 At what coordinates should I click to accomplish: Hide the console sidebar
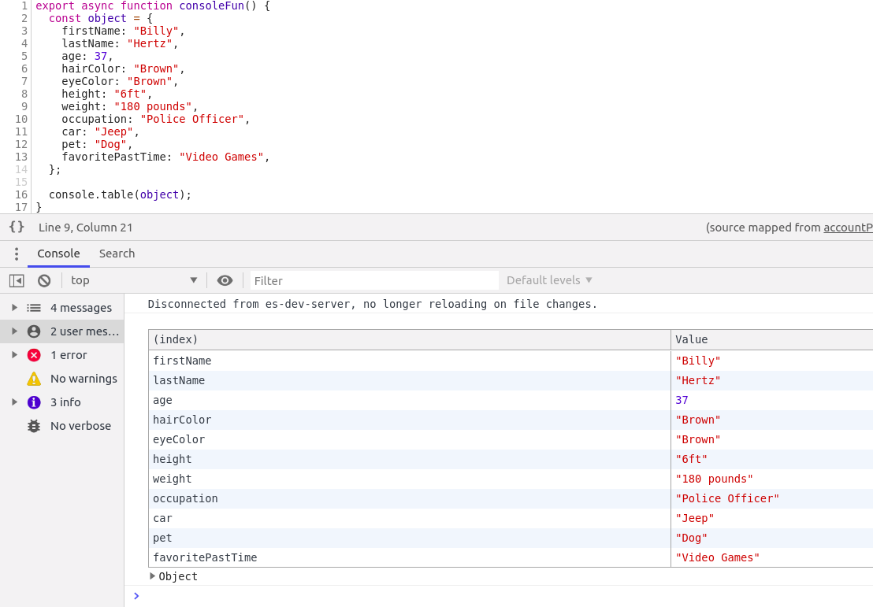pos(16,279)
